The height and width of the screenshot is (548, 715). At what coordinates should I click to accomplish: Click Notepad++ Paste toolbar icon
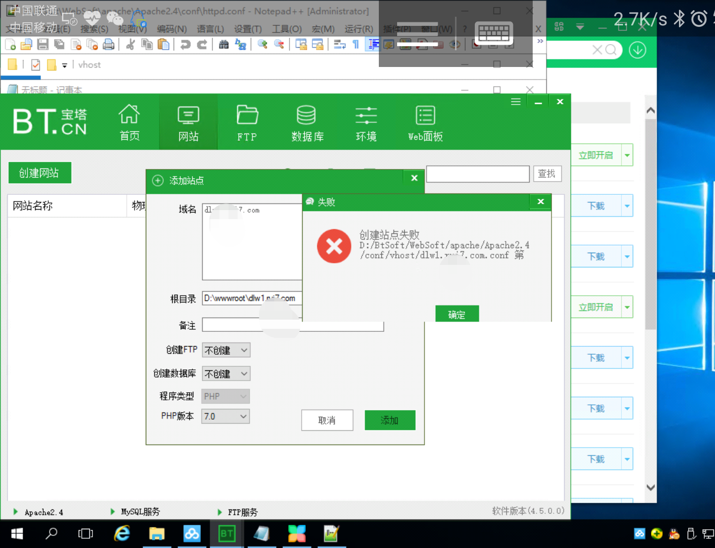tap(164, 45)
